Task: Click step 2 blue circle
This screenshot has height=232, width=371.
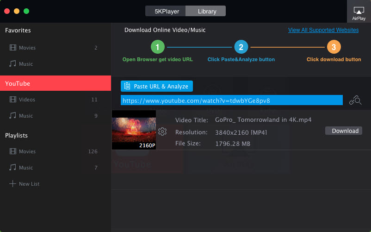Action: pyautogui.click(x=241, y=47)
